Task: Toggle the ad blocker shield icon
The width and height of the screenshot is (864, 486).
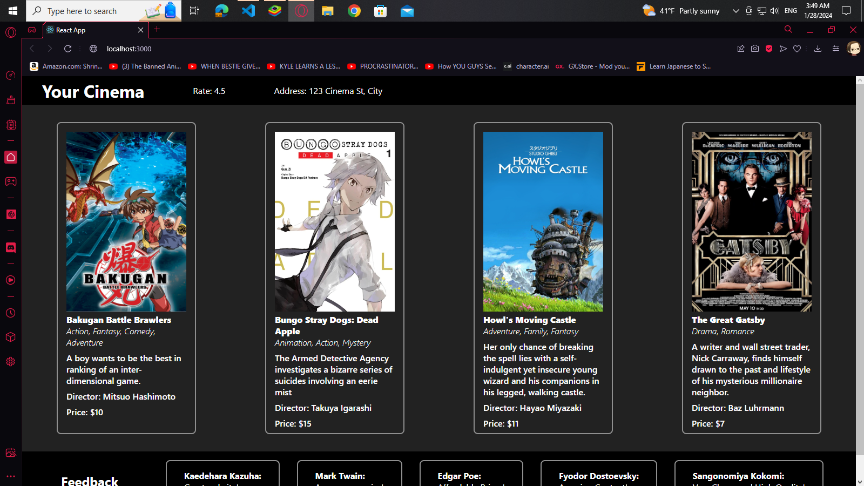Action: click(x=769, y=49)
